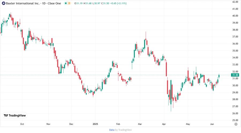Click the Dec label on time axis
Image resolution: width=241 pixels, height=133 pixels.
pos(71,124)
